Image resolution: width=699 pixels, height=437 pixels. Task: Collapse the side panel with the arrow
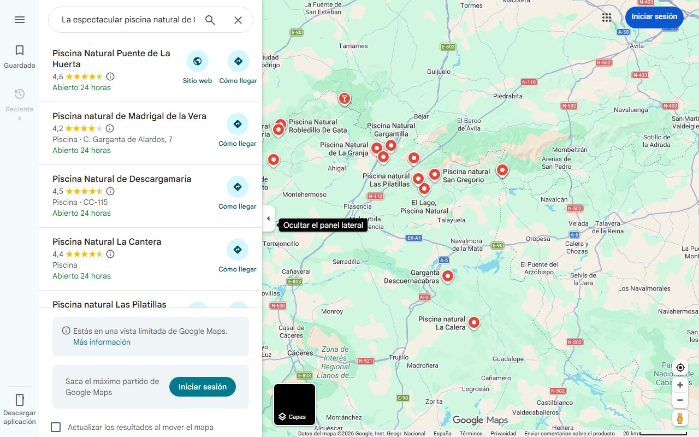(x=268, y=218)
